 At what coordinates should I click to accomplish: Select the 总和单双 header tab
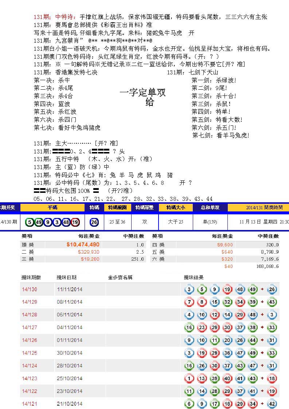pos(210,208)
